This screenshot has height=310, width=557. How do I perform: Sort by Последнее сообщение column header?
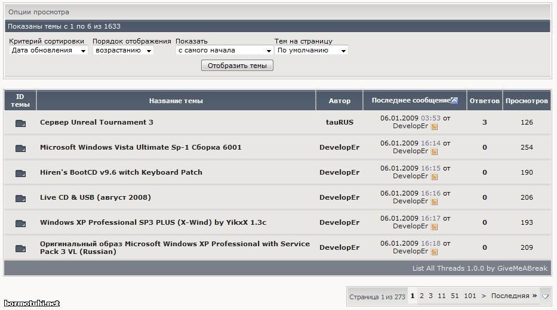[x=411, y=100]
